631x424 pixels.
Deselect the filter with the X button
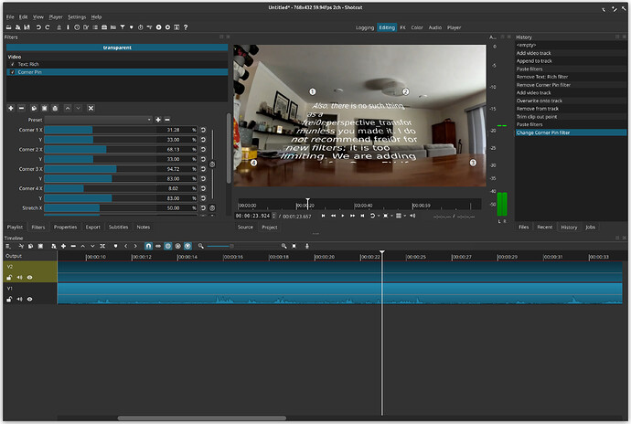(90, 108)
